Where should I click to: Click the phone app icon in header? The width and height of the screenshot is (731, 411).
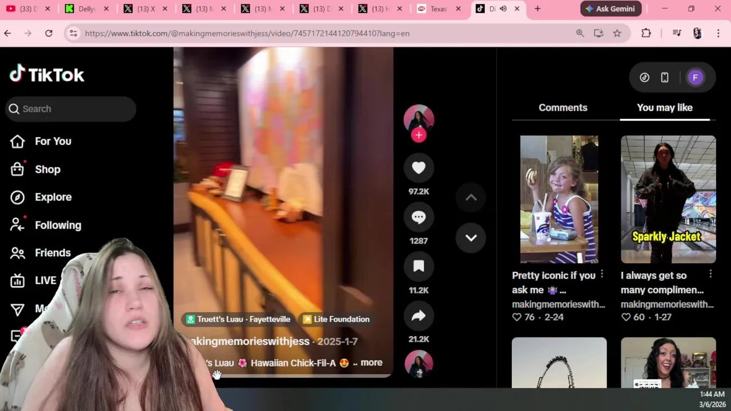(665, 78)
